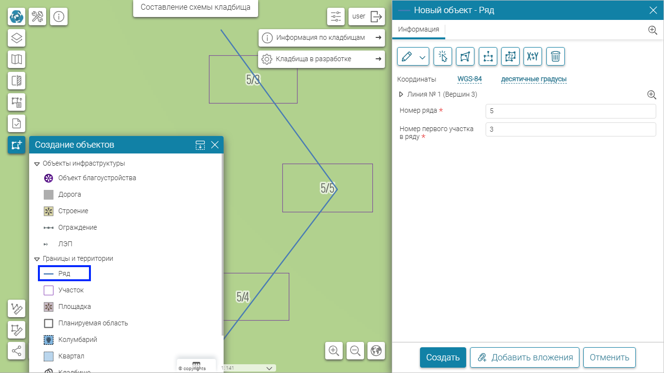Viewport: 664px width, 373px height.
Task: Click the WGS-84 coordinate system link
Action: (x=469, y=79)
